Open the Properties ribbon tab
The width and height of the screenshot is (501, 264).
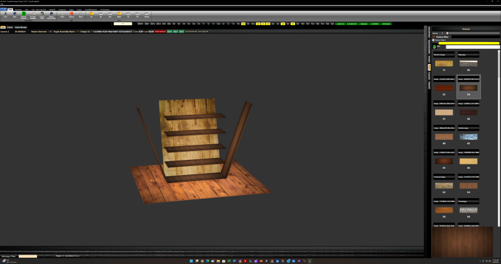(x=18, y=9)
